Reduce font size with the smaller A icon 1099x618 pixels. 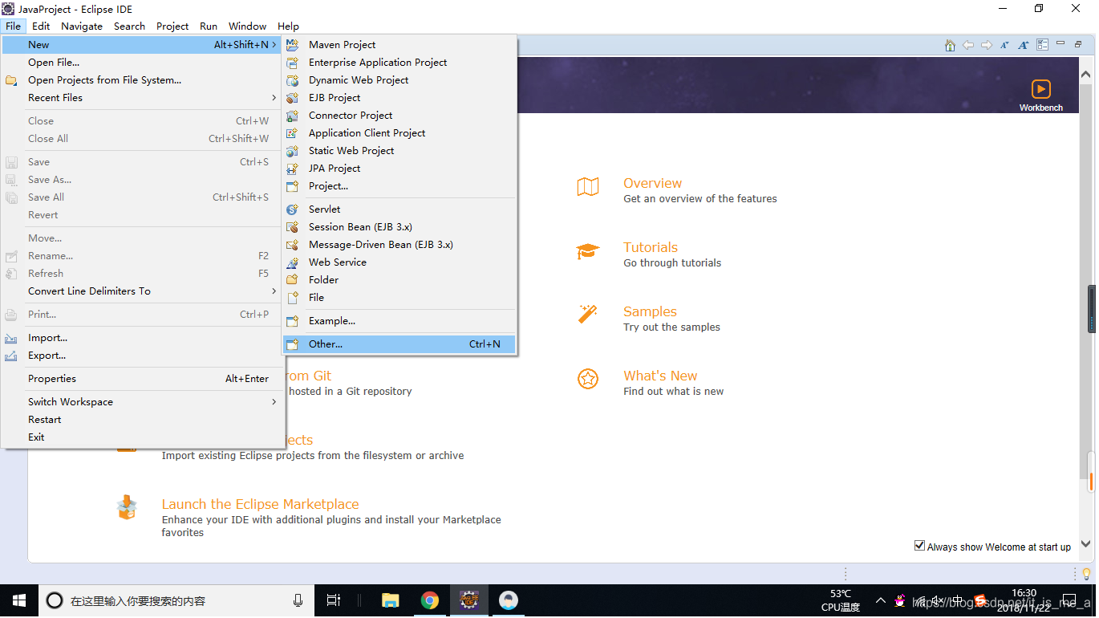[x=1005, y=45]
